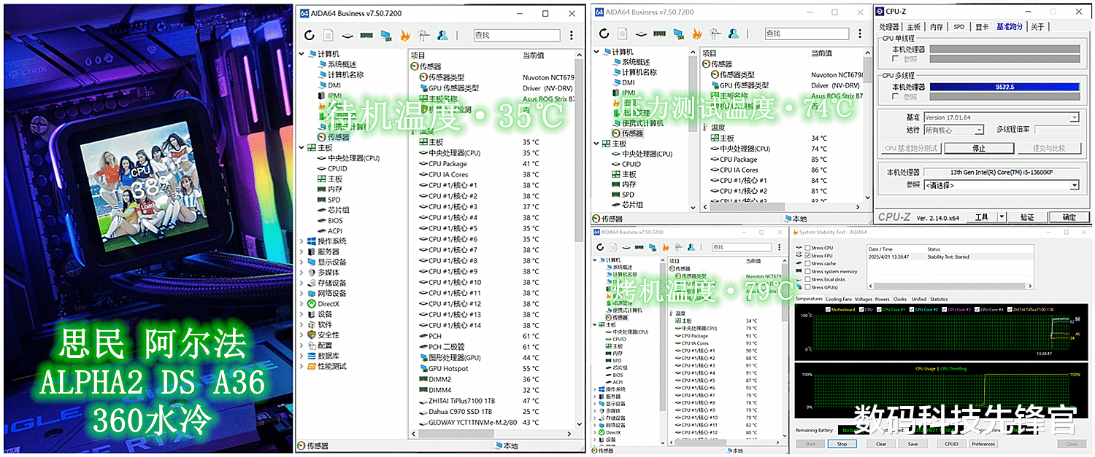Open three-dot menu in idle-temperature AIDA64 window

tap(571, 35)
